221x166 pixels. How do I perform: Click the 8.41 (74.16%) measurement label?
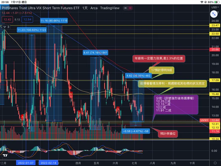click(96, 53)
